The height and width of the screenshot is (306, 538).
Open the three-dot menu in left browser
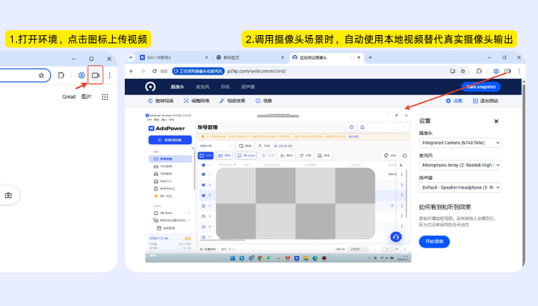[109, 75]
